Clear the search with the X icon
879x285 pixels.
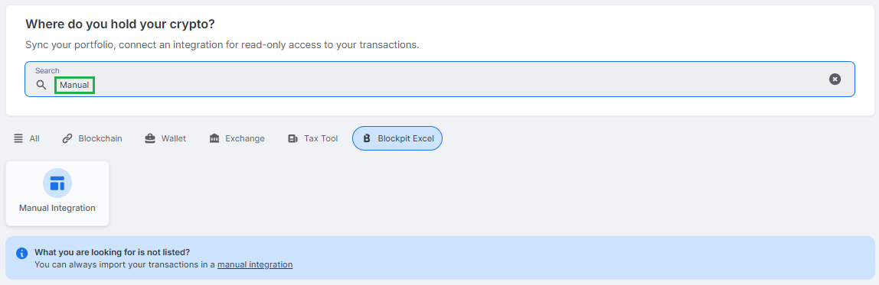pos(835,79)
